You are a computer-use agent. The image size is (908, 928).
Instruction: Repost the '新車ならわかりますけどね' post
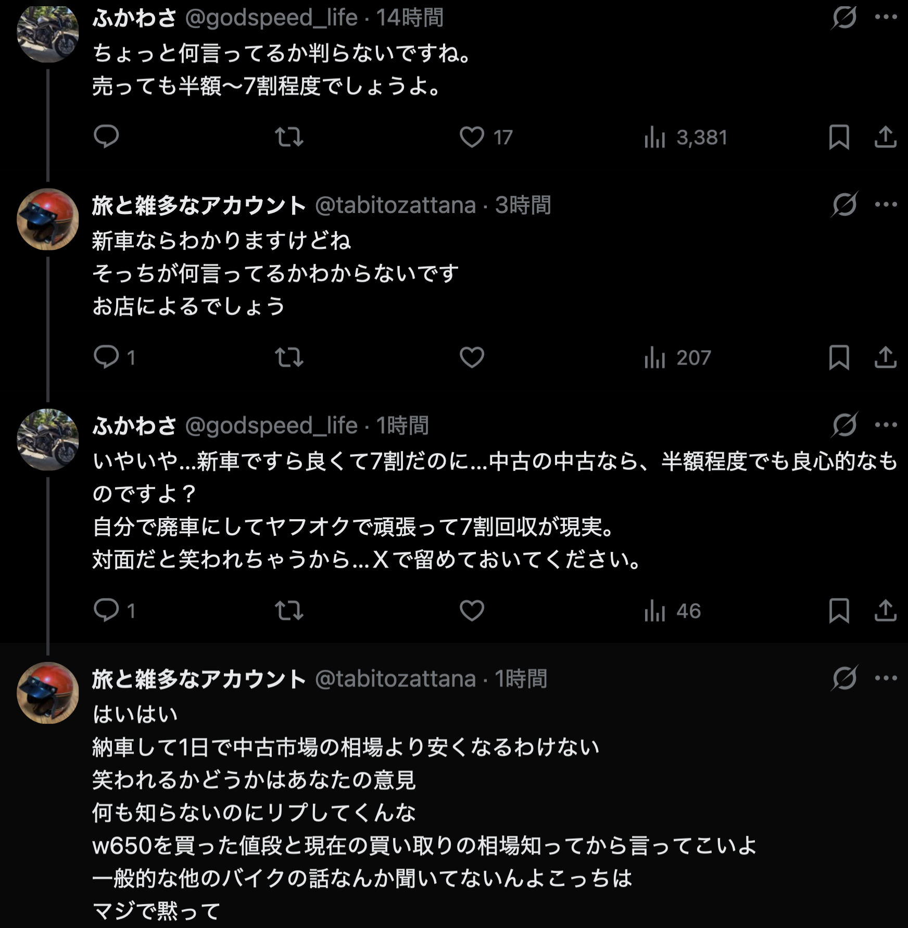(289, 358)
